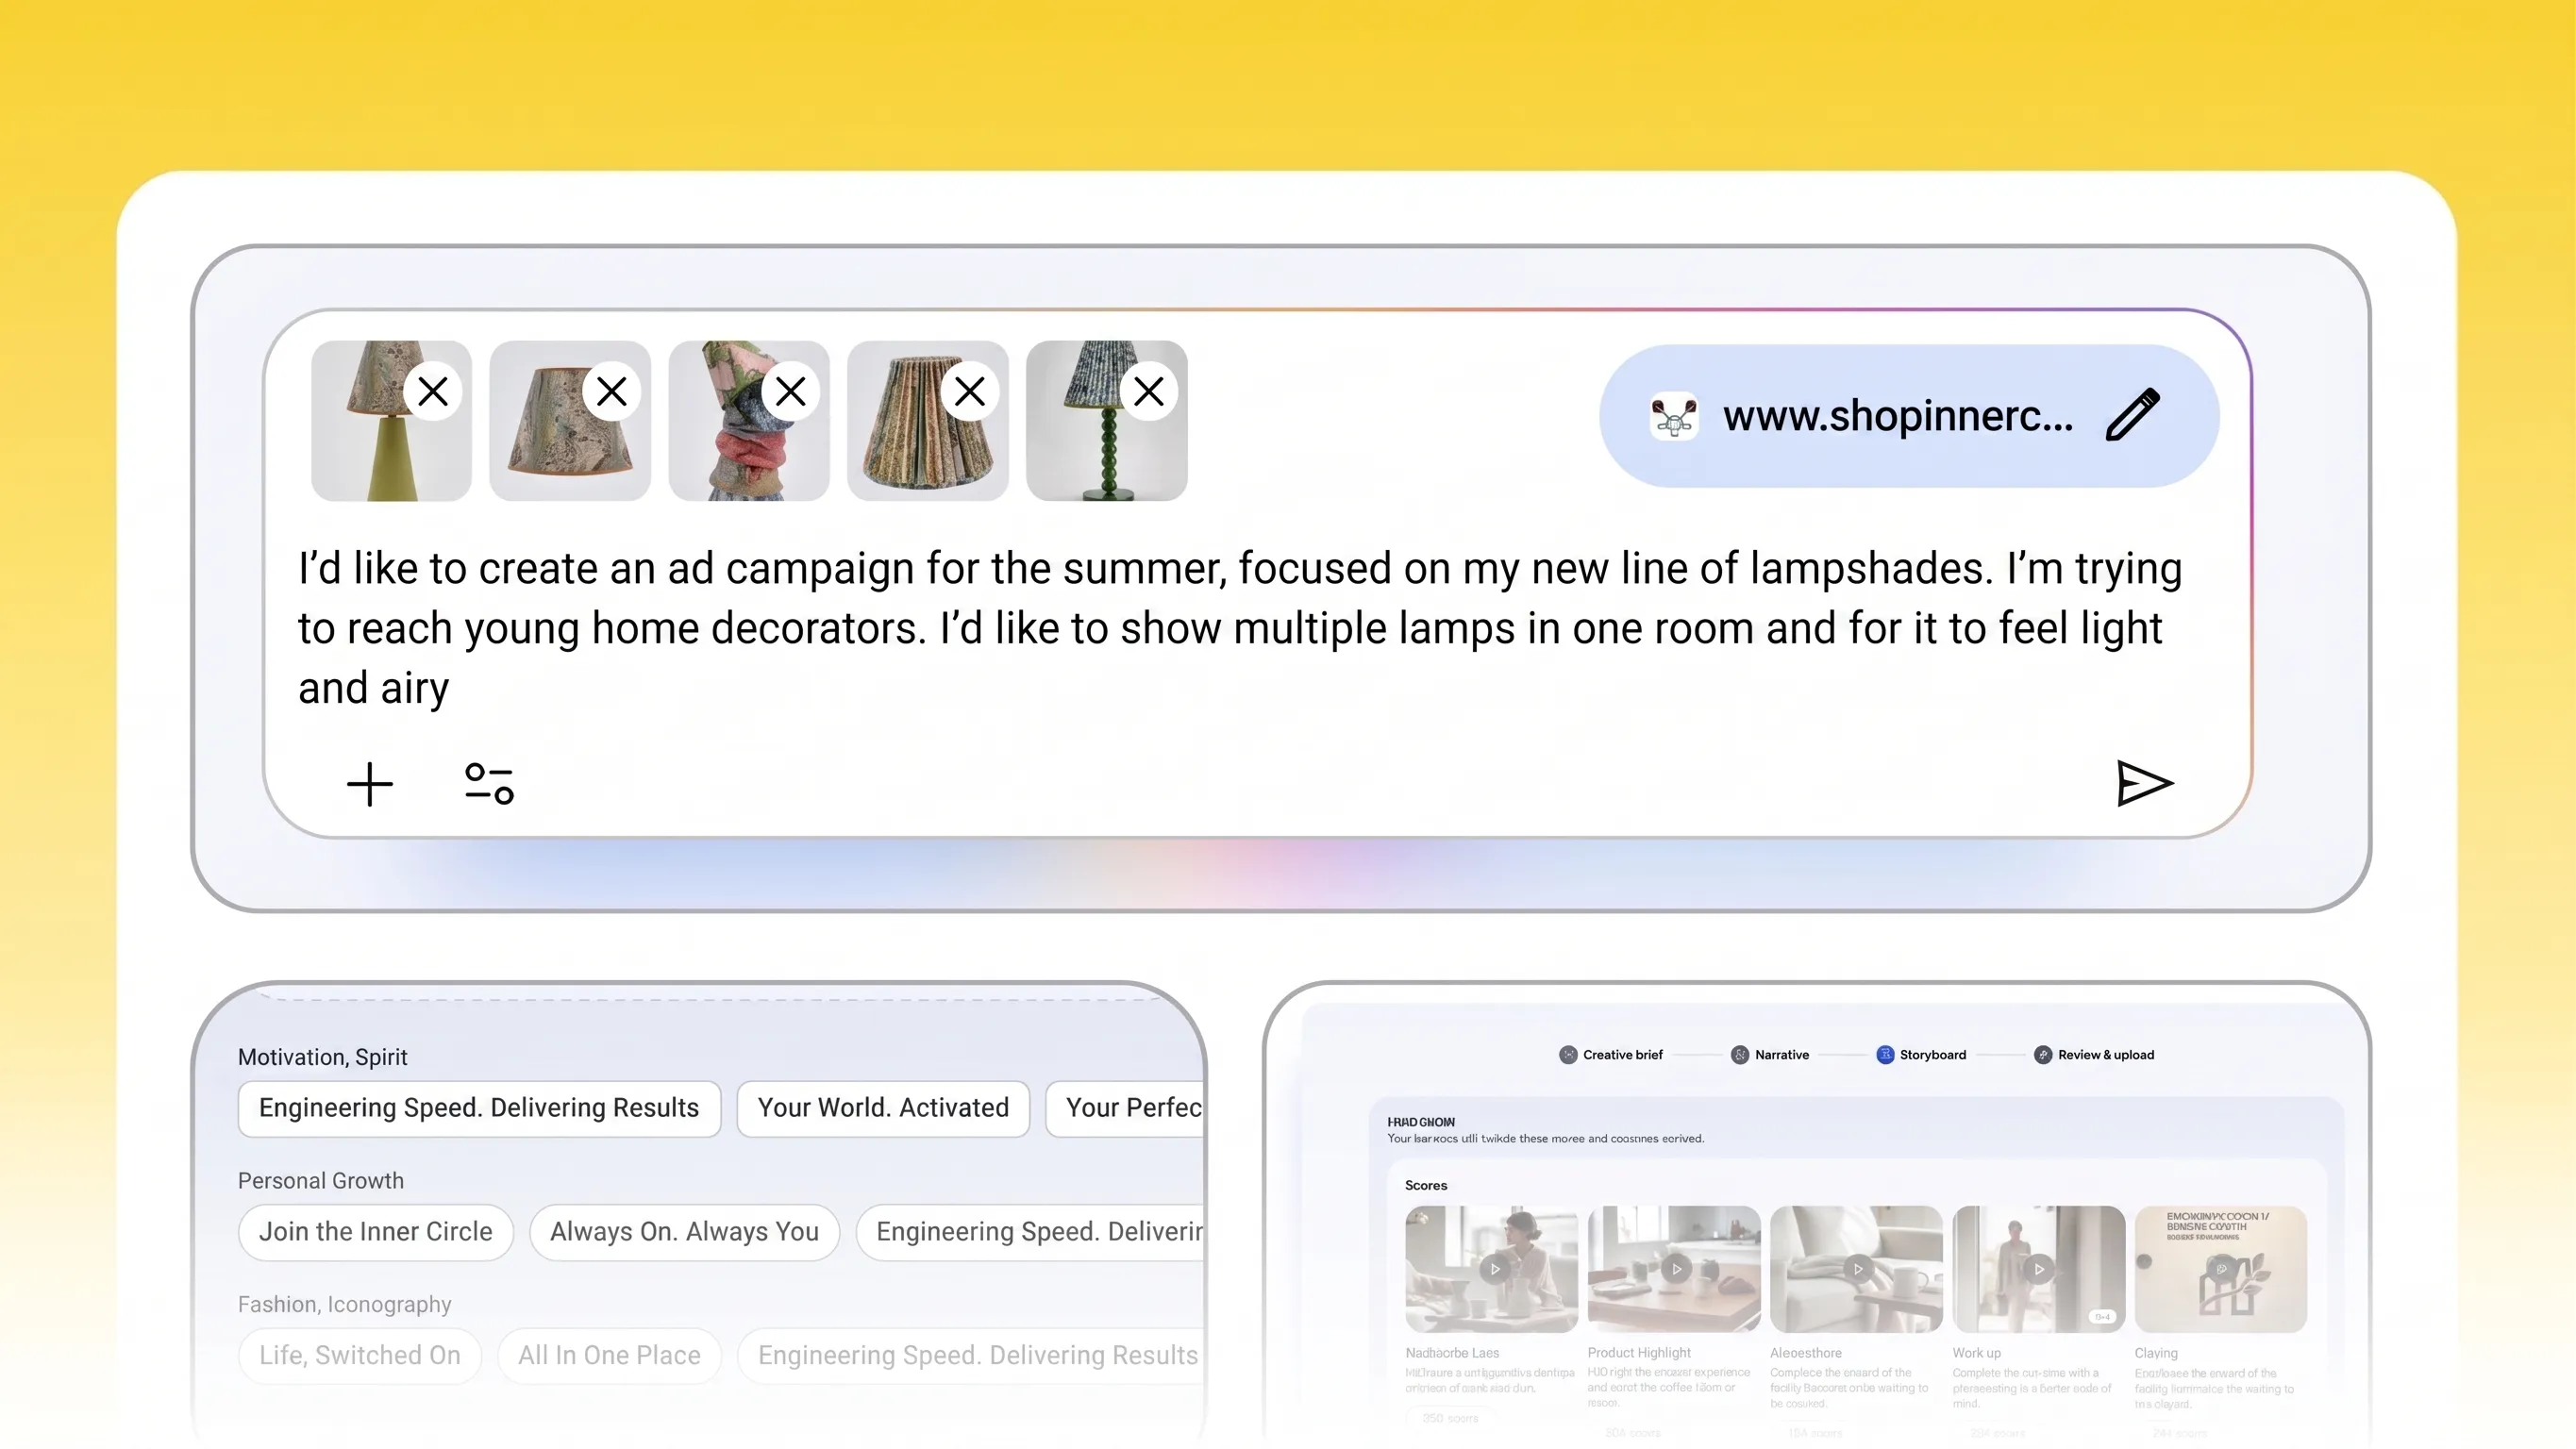Go to the Creative brief step

tap(1611, 1055)
